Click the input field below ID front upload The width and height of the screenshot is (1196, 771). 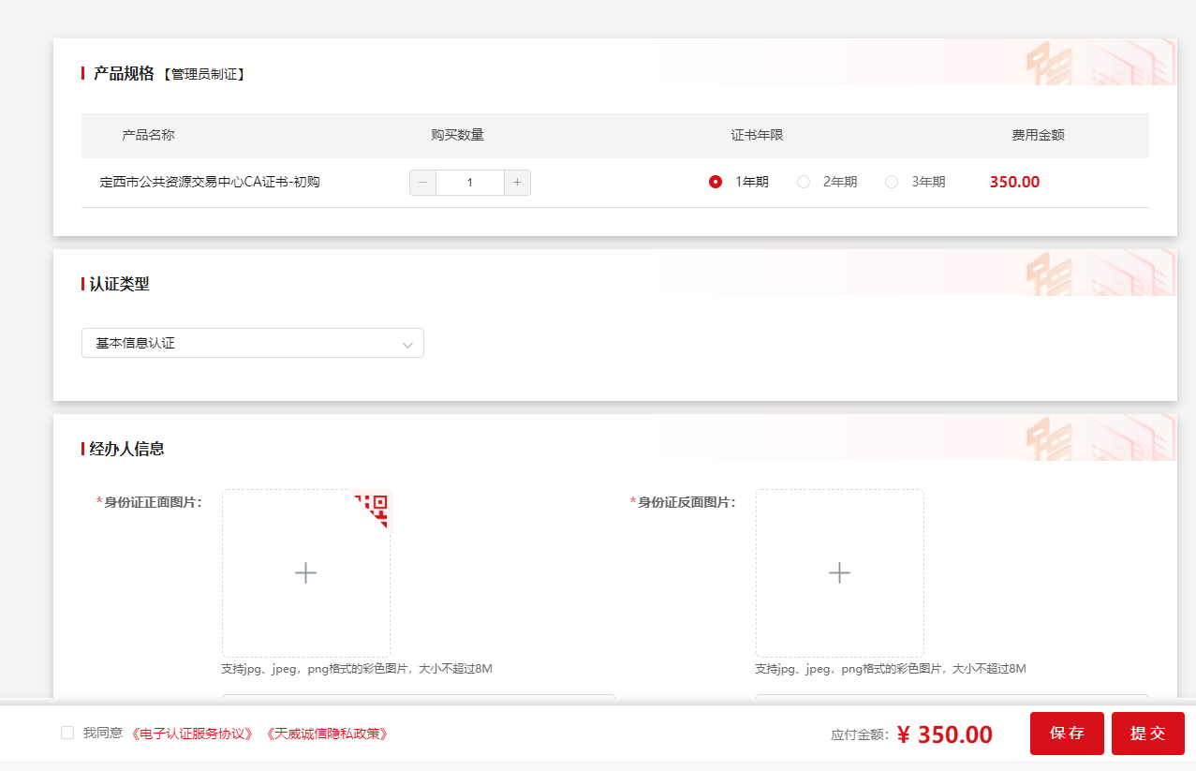(x=418, y=699)
